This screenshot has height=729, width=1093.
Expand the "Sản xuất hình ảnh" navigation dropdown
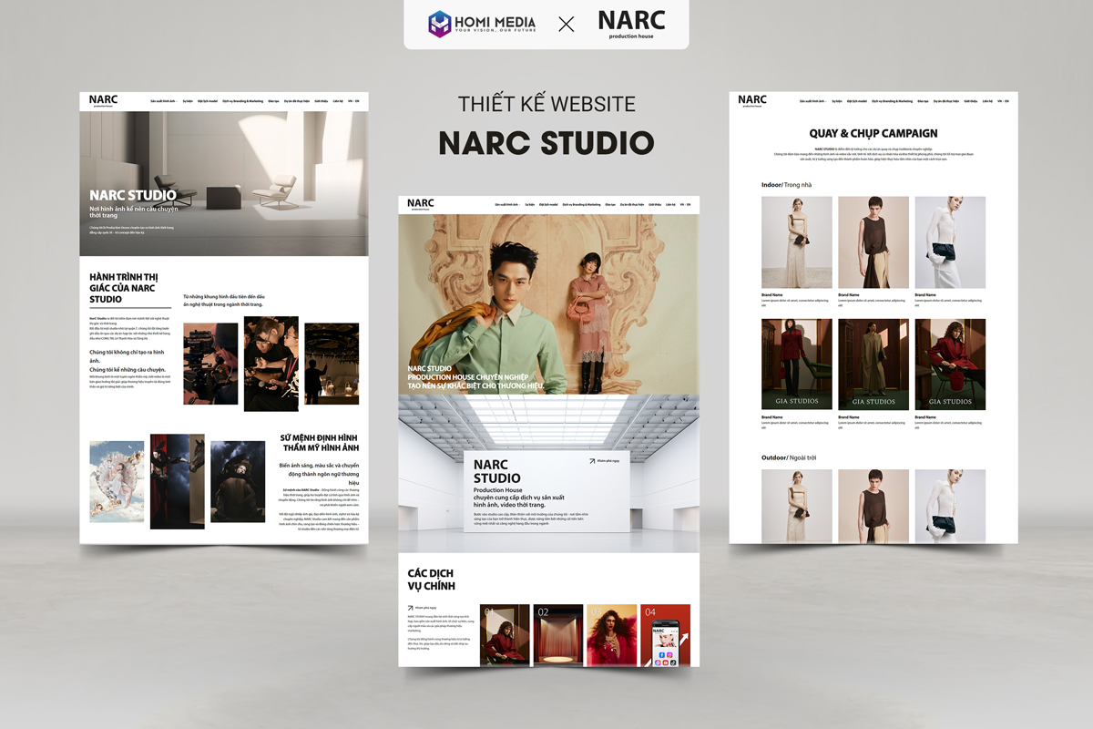tap(507, 204)
